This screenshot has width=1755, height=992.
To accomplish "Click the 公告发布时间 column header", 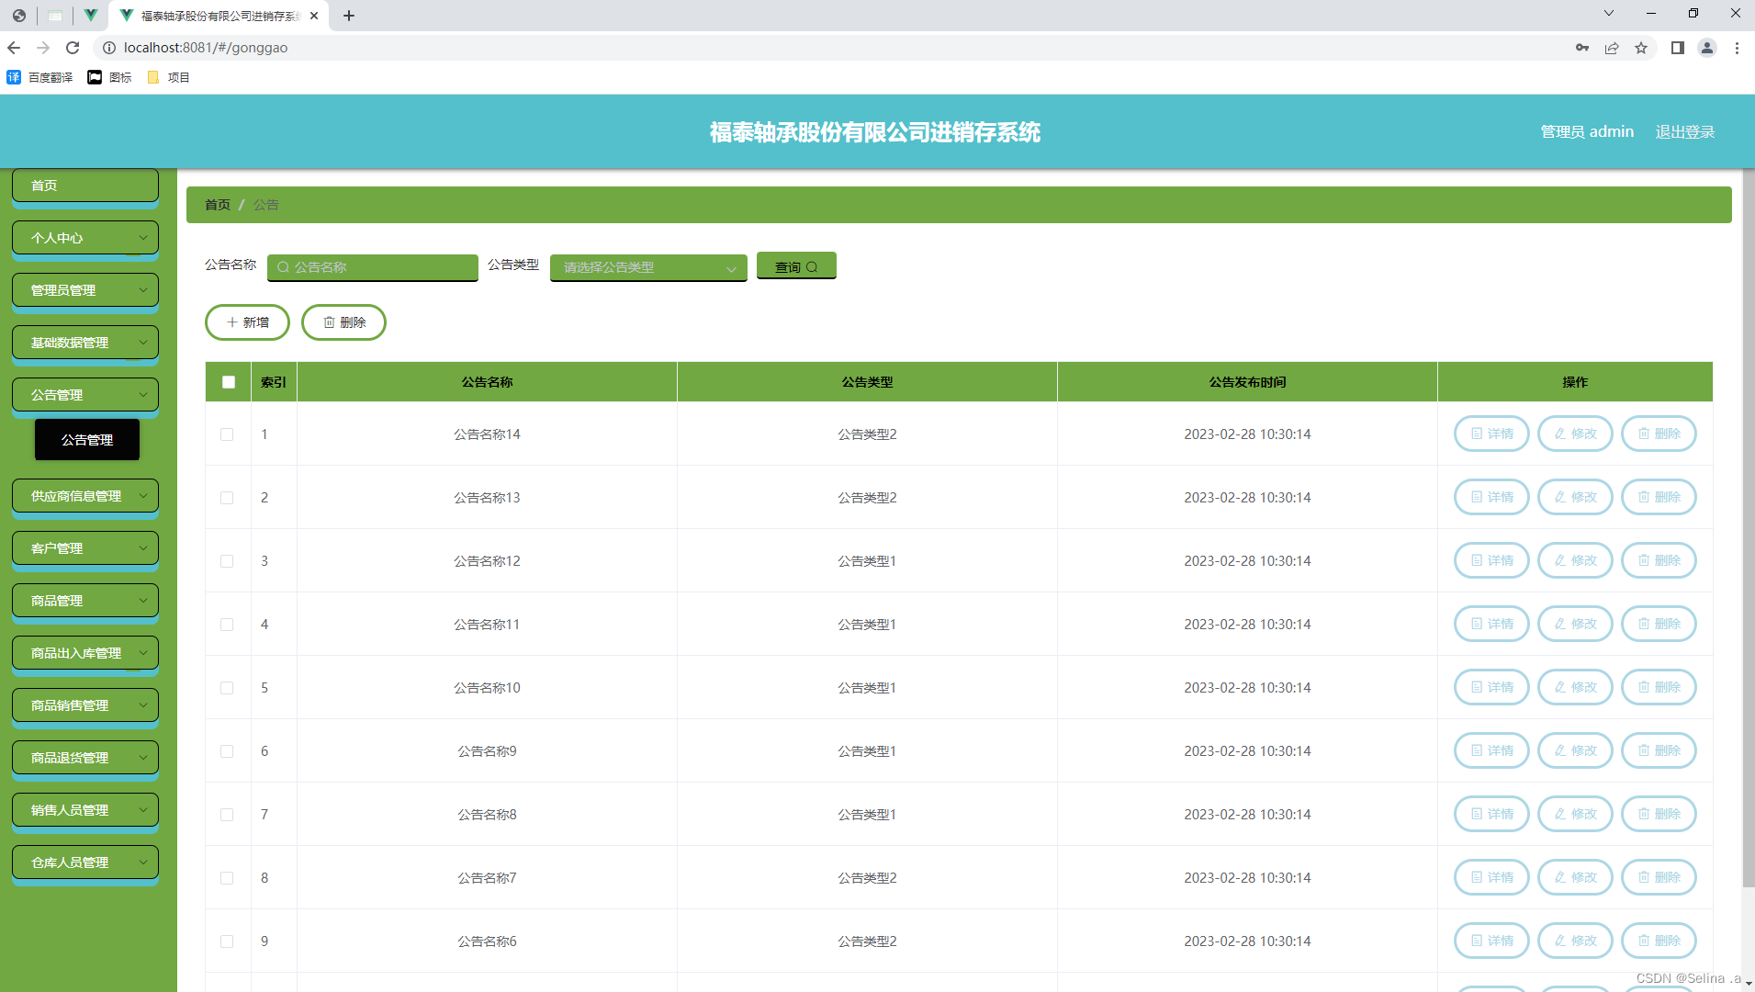I will tap(1247, 382).
